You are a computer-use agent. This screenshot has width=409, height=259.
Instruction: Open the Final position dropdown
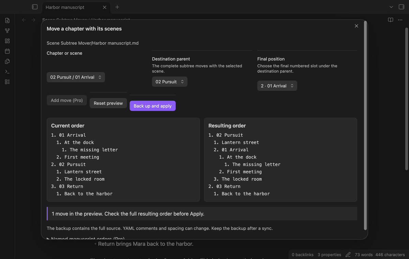coord(277,86)
